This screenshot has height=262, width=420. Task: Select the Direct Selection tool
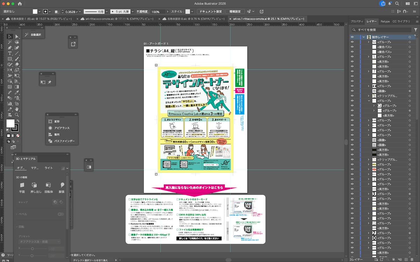click(x=16, y=36)
